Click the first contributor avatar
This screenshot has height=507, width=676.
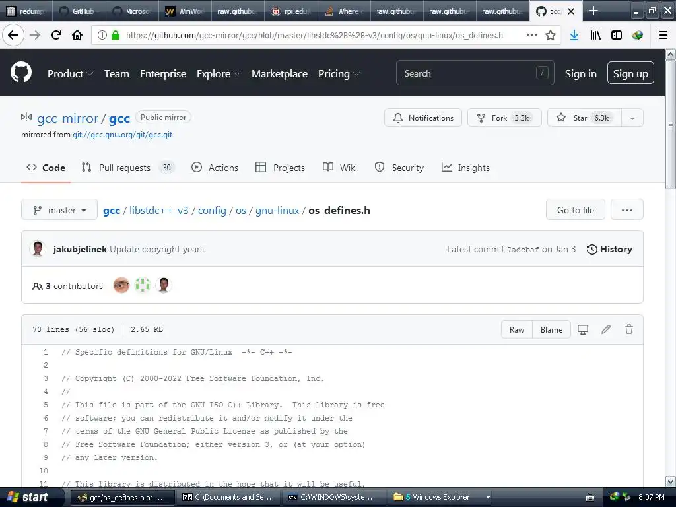pyautogui.click(x=121, y=285)
